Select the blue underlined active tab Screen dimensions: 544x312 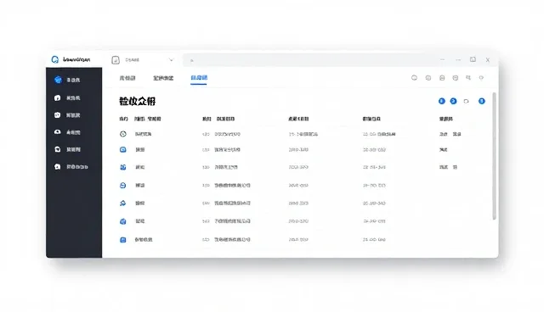point(199,78)
